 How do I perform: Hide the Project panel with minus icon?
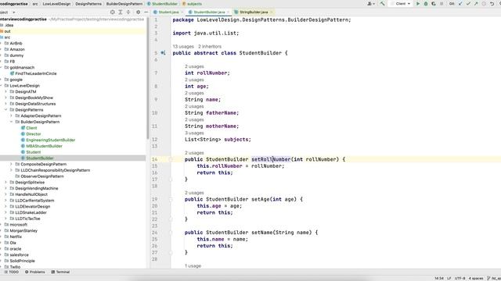146,12
